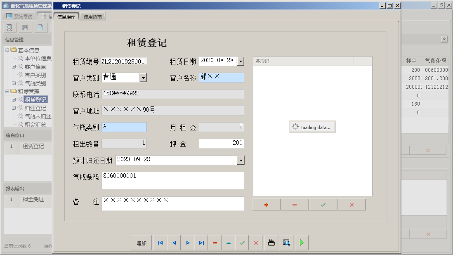
Task: Cancel changes with the red X icon
Action: click(x=256, y=243)
